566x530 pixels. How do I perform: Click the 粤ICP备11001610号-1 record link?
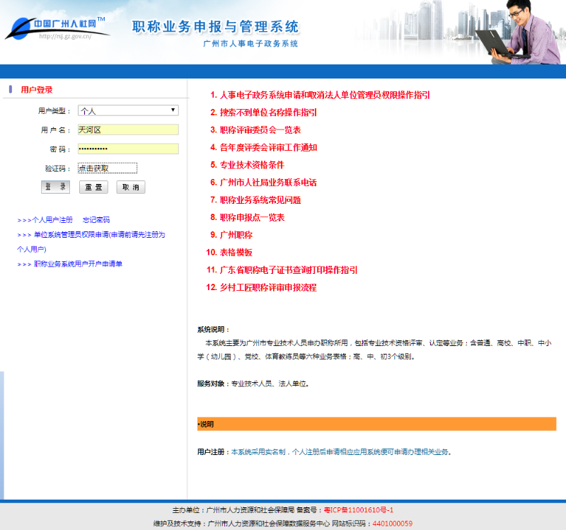tap(358, 510)
